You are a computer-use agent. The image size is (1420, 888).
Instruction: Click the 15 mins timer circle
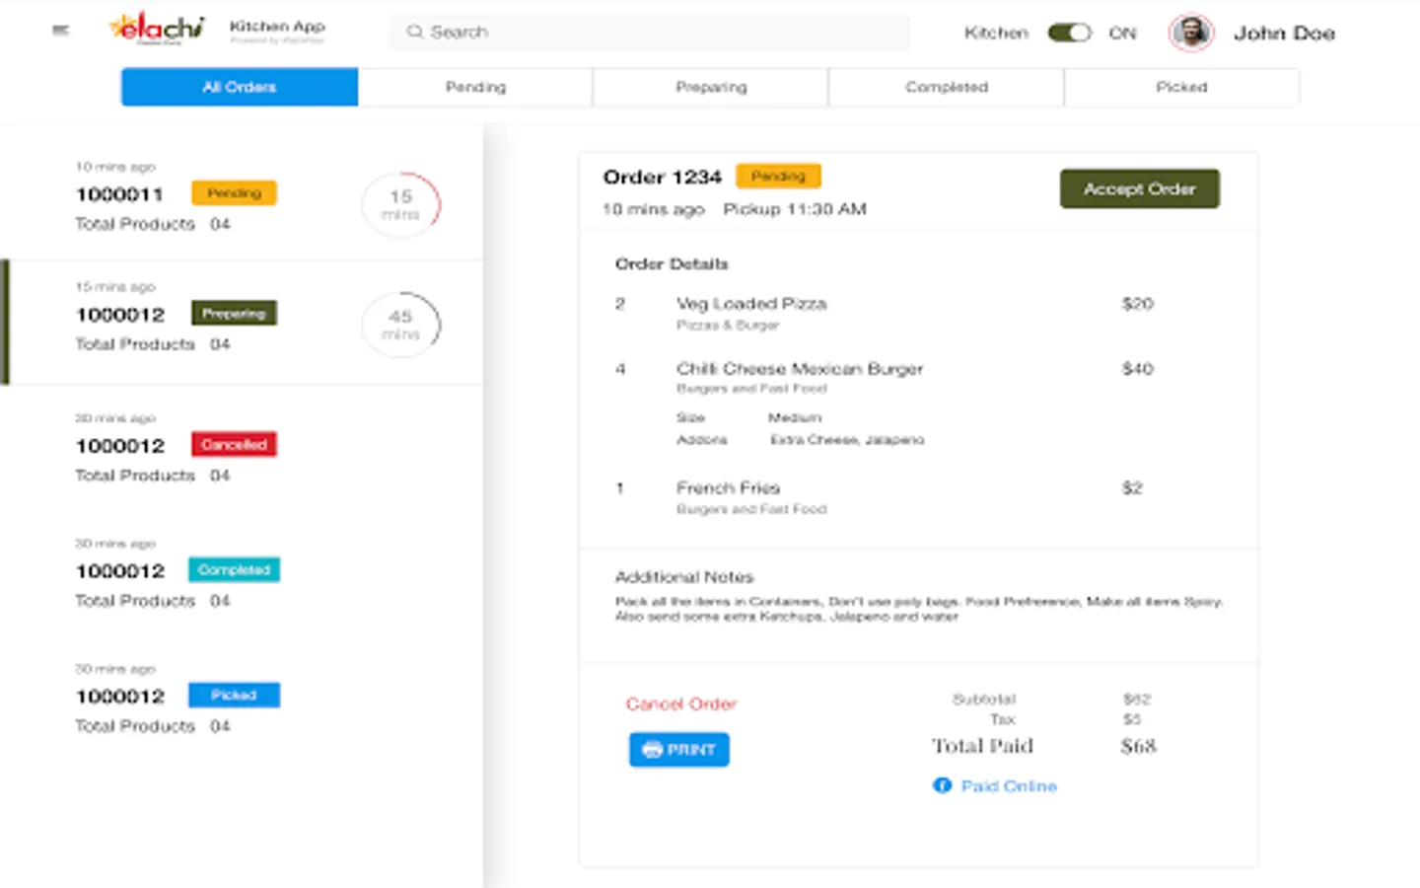(400, 204)
